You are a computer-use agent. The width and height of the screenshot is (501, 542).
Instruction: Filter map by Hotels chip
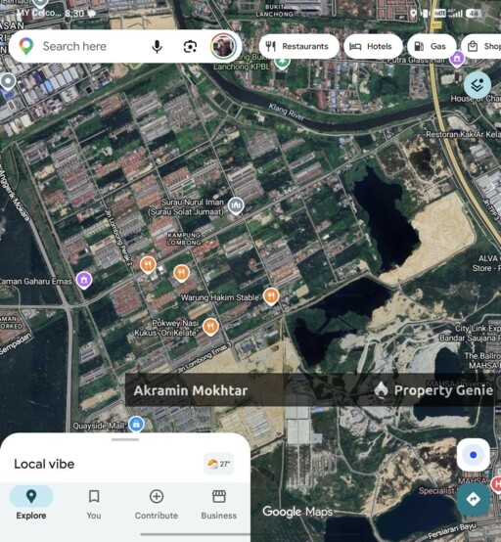point(373,46)
